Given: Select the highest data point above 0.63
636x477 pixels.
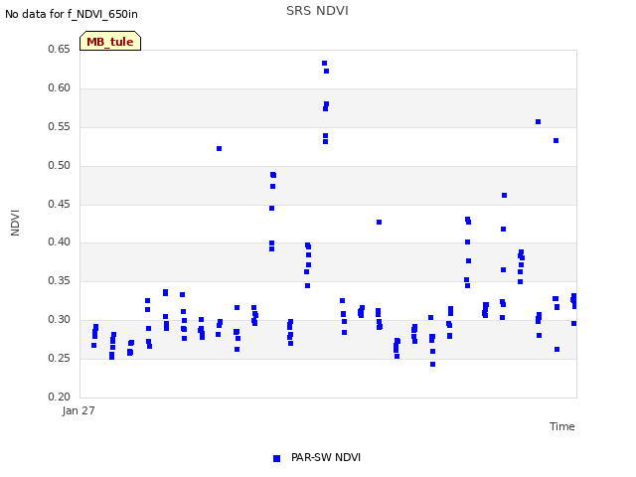Looking at the screenshot, I should pos(325,64).
